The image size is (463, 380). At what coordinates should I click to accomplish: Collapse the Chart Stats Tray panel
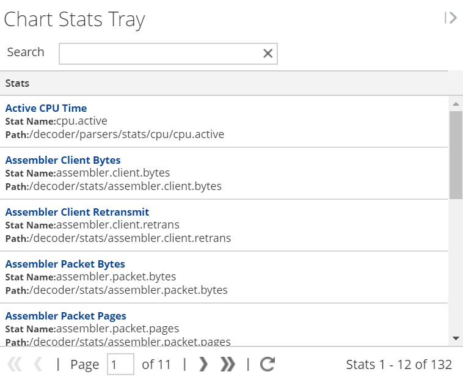(451, 18)
